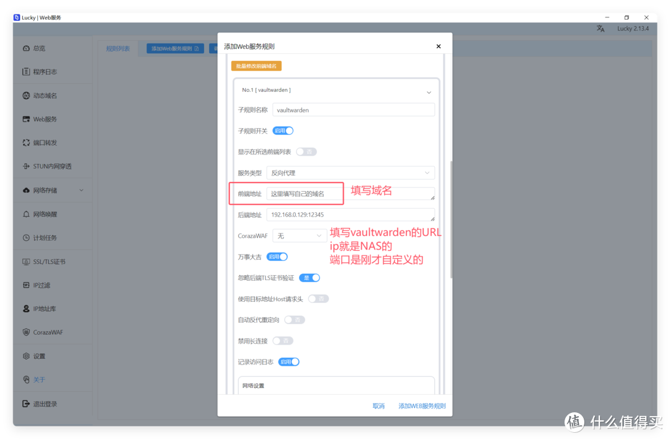Click the 关于 link in sidebar
This screenshot has height=439, width=670.
[x=39, y=379]
